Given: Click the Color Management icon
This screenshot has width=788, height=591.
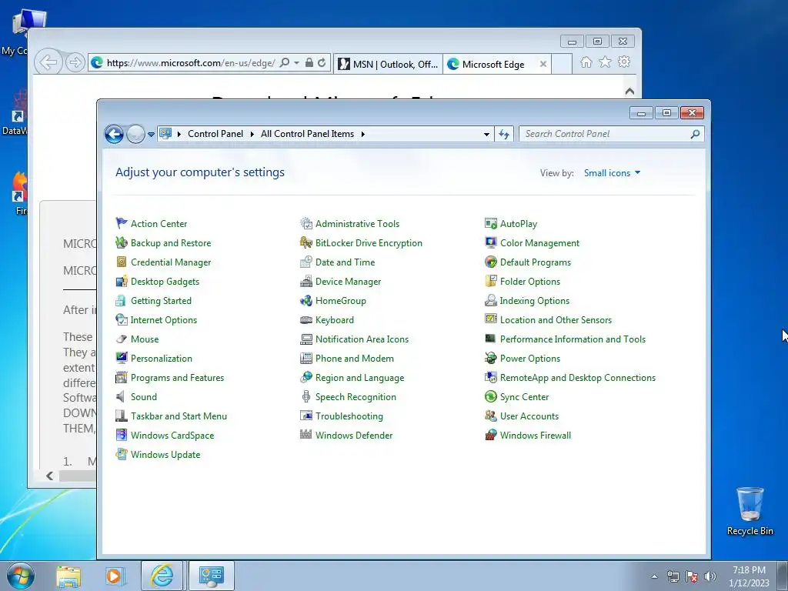Looking at the screenshot, I should [x=490, y=242].
